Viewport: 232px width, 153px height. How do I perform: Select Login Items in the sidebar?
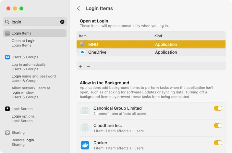tap(35, 33)
